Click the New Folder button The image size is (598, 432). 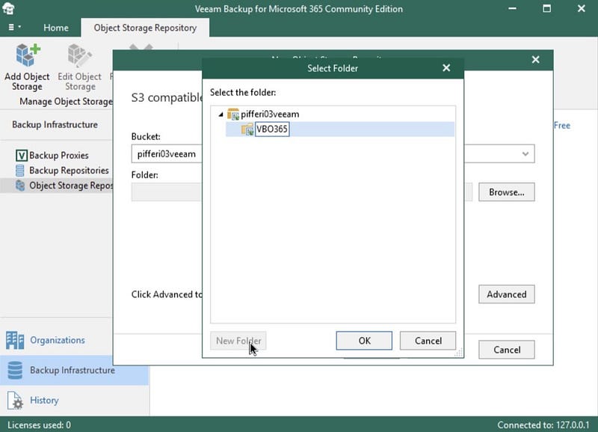pyautogui.click(x=238, y=341)
